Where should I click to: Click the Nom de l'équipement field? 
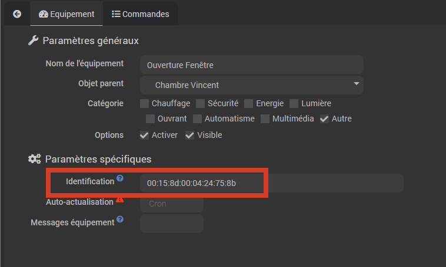pyautogui.click(x=252, y=65)
